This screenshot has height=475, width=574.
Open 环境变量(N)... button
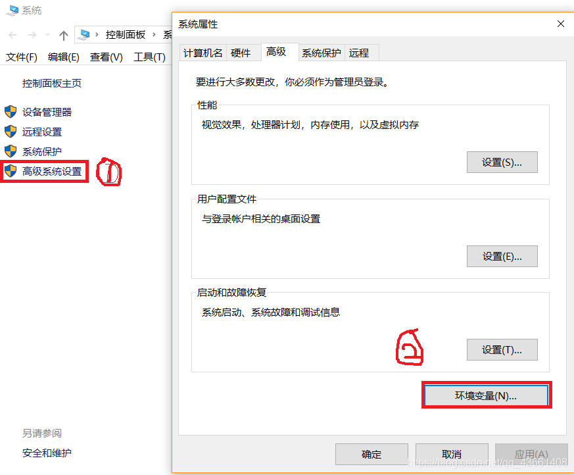click(x=486, y=395)
